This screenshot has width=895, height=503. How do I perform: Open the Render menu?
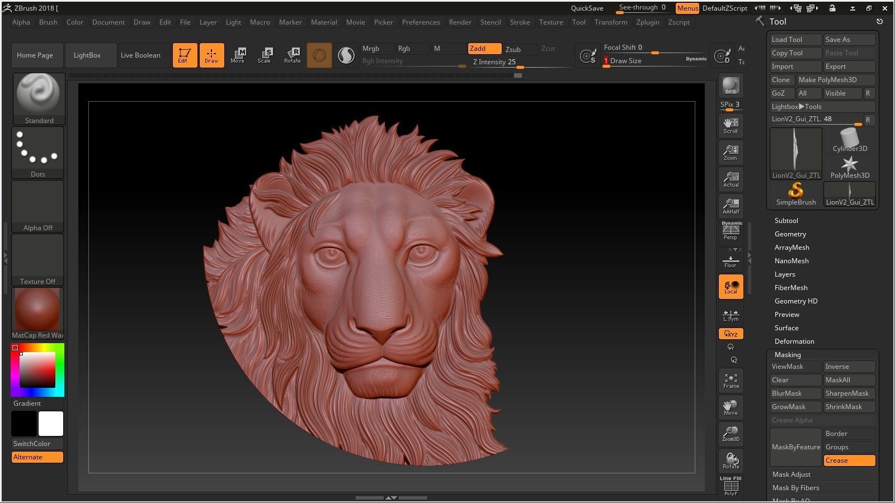click(x=460, y=22)
